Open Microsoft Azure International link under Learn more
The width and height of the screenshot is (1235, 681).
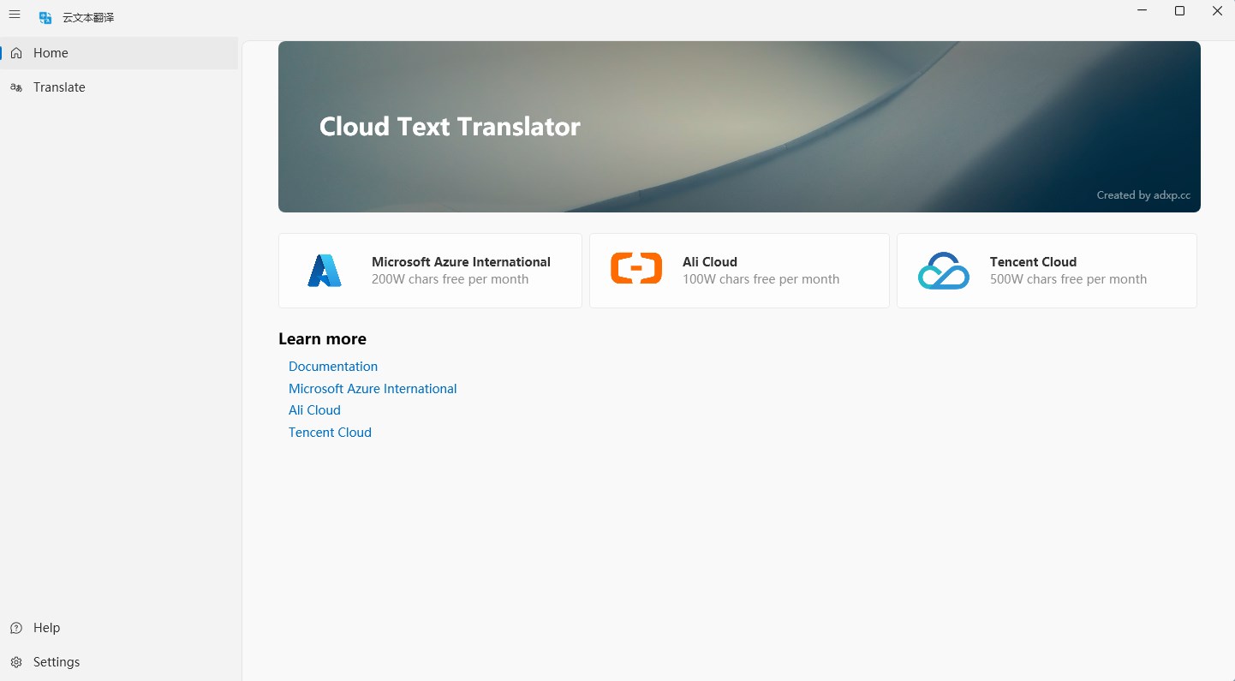coord(373,389)
